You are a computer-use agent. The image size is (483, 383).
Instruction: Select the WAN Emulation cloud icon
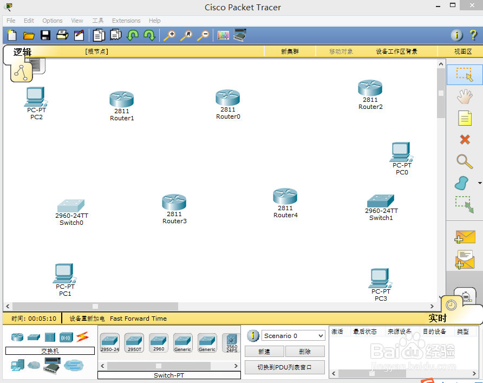coord(34,366)
